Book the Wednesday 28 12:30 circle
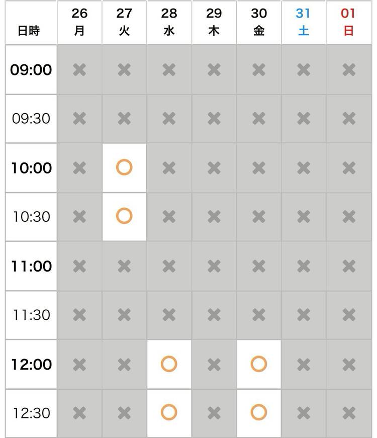This screenshot has width=377, height=438. click(x=169, y=413)
